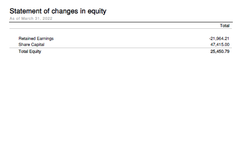Open the 47,415.00 share capital amount
244x164 pixels.
click(x=220, y=45)
